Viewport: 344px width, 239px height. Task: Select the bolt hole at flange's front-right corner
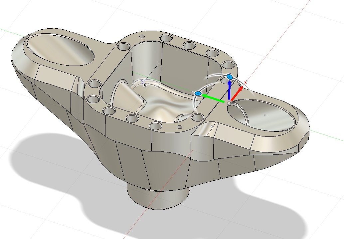click(x=198, y=117)
